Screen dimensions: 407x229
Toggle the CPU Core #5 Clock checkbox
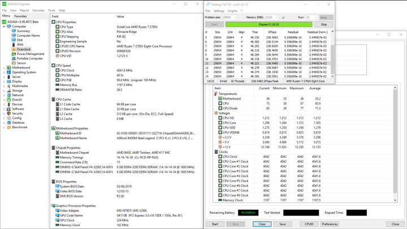pyautogui.click(x=220, y=181)
